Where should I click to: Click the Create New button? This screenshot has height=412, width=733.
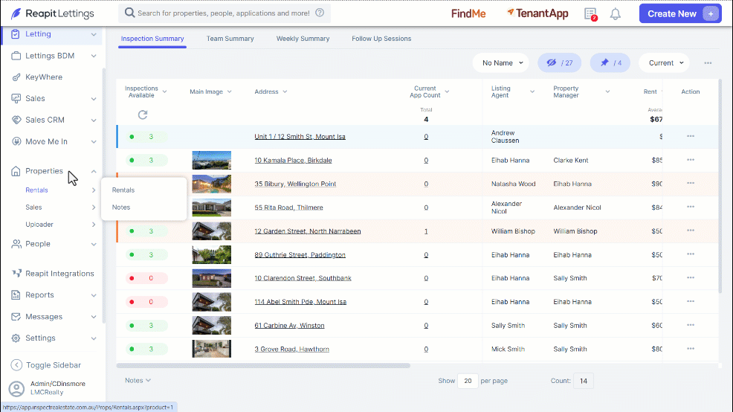coord(680,13)
